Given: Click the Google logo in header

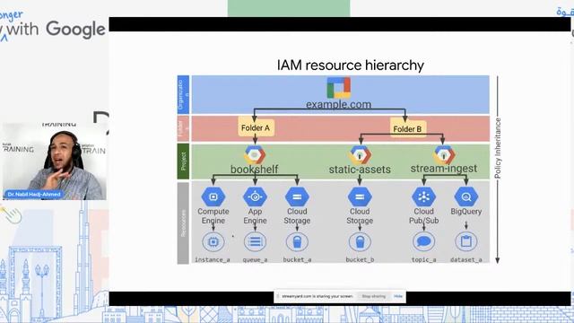Looking at the screenshot, I should (75, 30).
